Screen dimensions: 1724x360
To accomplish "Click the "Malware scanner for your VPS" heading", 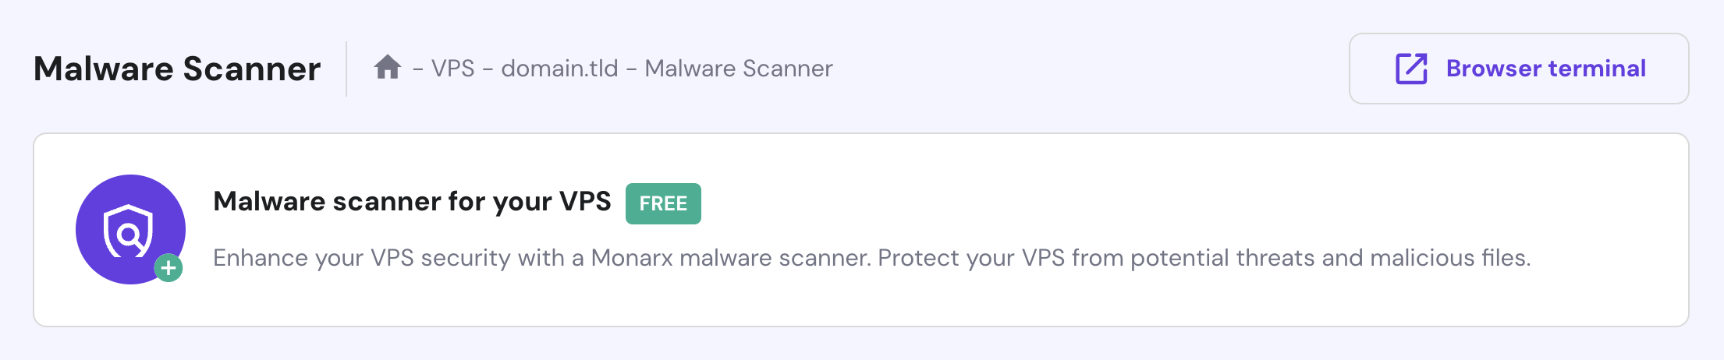I will coord(412,202).
